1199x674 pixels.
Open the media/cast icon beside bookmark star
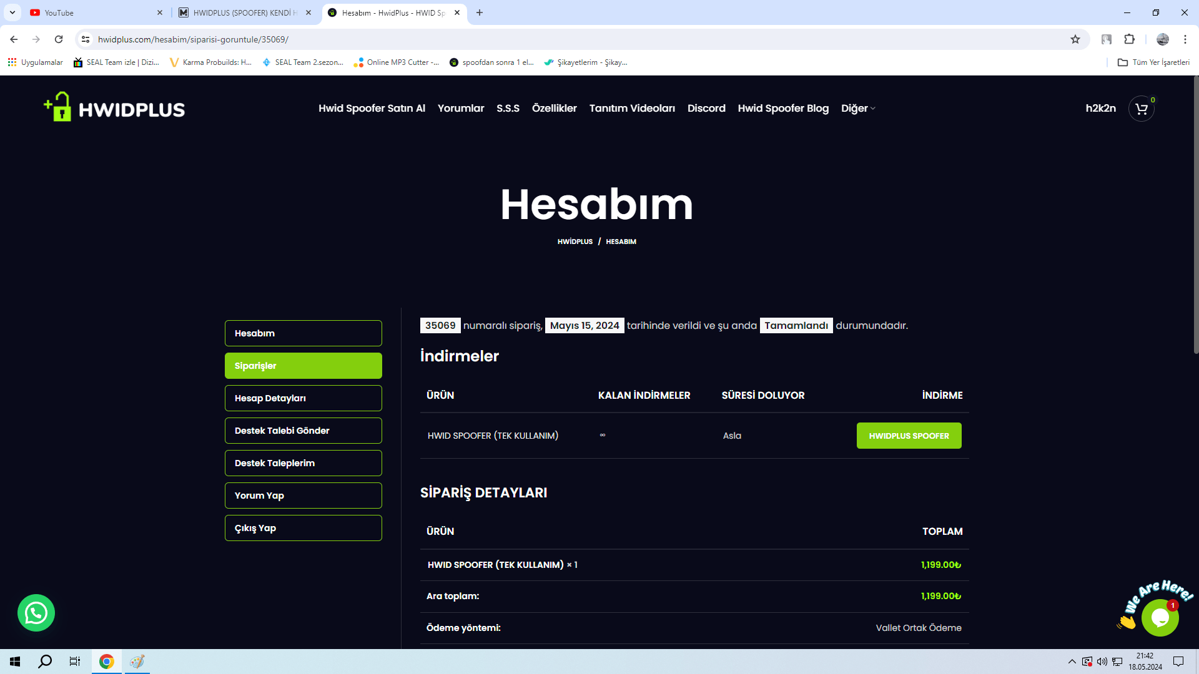(1107, 39)
